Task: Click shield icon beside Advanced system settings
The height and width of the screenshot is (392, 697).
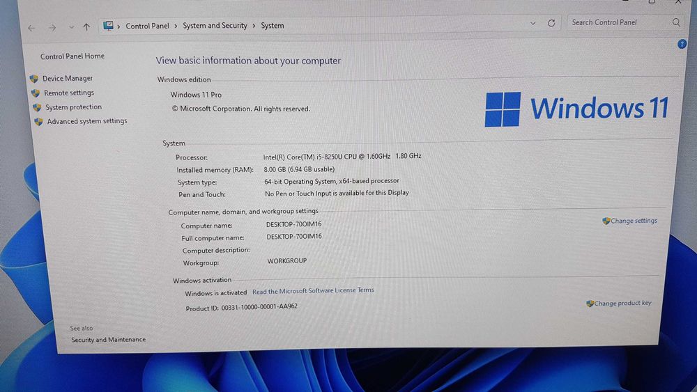Action: 38,122
